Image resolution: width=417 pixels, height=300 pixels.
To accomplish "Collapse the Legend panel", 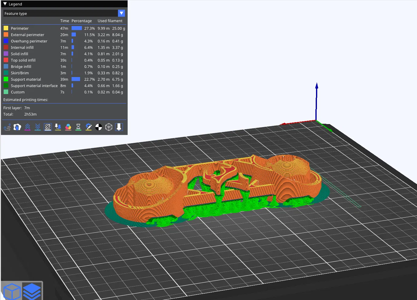I will pyautogui.click(x=5, y=4).
